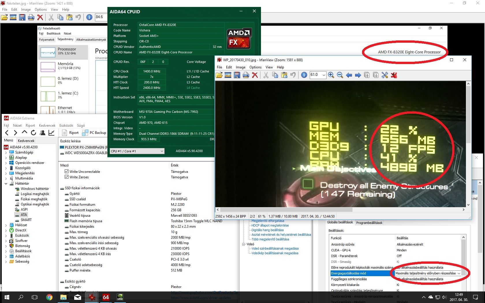
Task: Open the Image menu in WP_20170430_010.jpg IrfanView
Action: click(x=240, y=67)
